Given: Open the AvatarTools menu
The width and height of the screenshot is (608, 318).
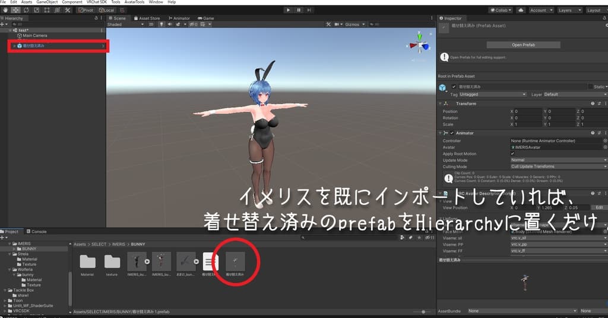Looking at the screenshot, I should [134, 2].
